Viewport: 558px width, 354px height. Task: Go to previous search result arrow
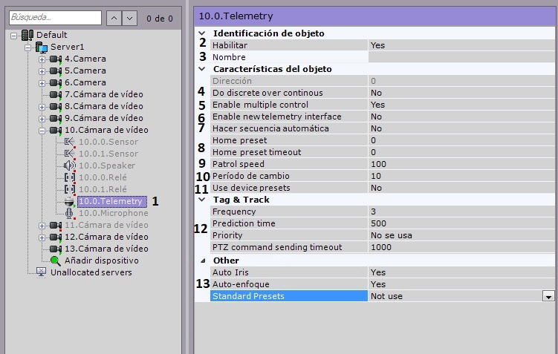pos(114,18)
